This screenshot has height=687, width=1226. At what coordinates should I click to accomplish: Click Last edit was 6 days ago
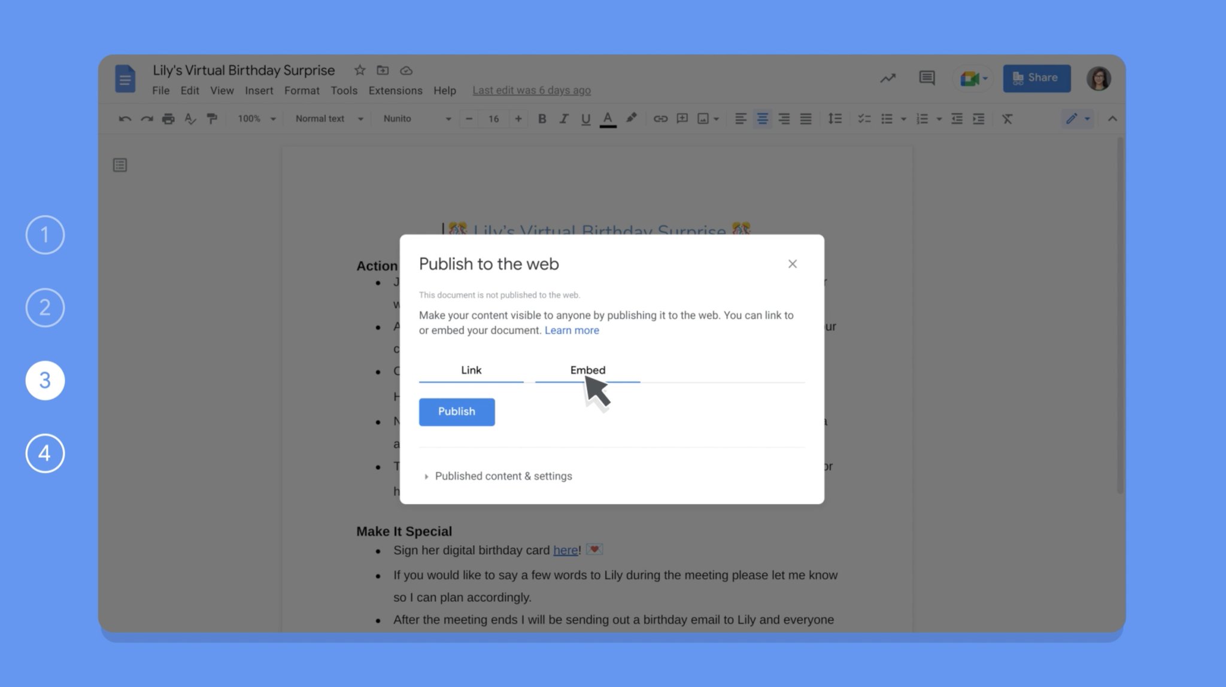click(531, 90)
